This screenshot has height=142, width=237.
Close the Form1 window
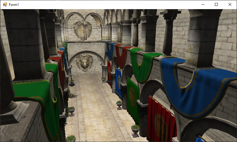[x=230, y=4]
